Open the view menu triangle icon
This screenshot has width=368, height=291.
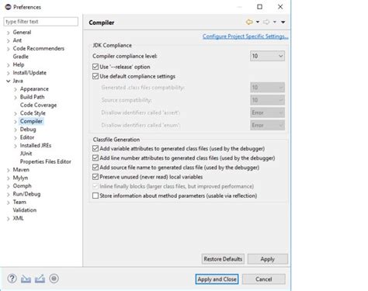click(x=283, y=22)
